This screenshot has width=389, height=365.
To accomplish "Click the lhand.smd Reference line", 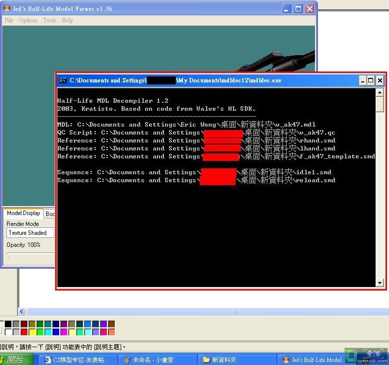I will pos(196,148).
